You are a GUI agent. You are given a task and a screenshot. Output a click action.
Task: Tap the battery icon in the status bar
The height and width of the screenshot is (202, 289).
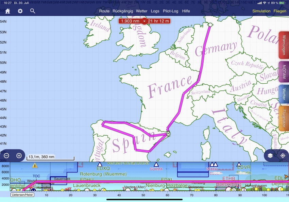[282, 3]
